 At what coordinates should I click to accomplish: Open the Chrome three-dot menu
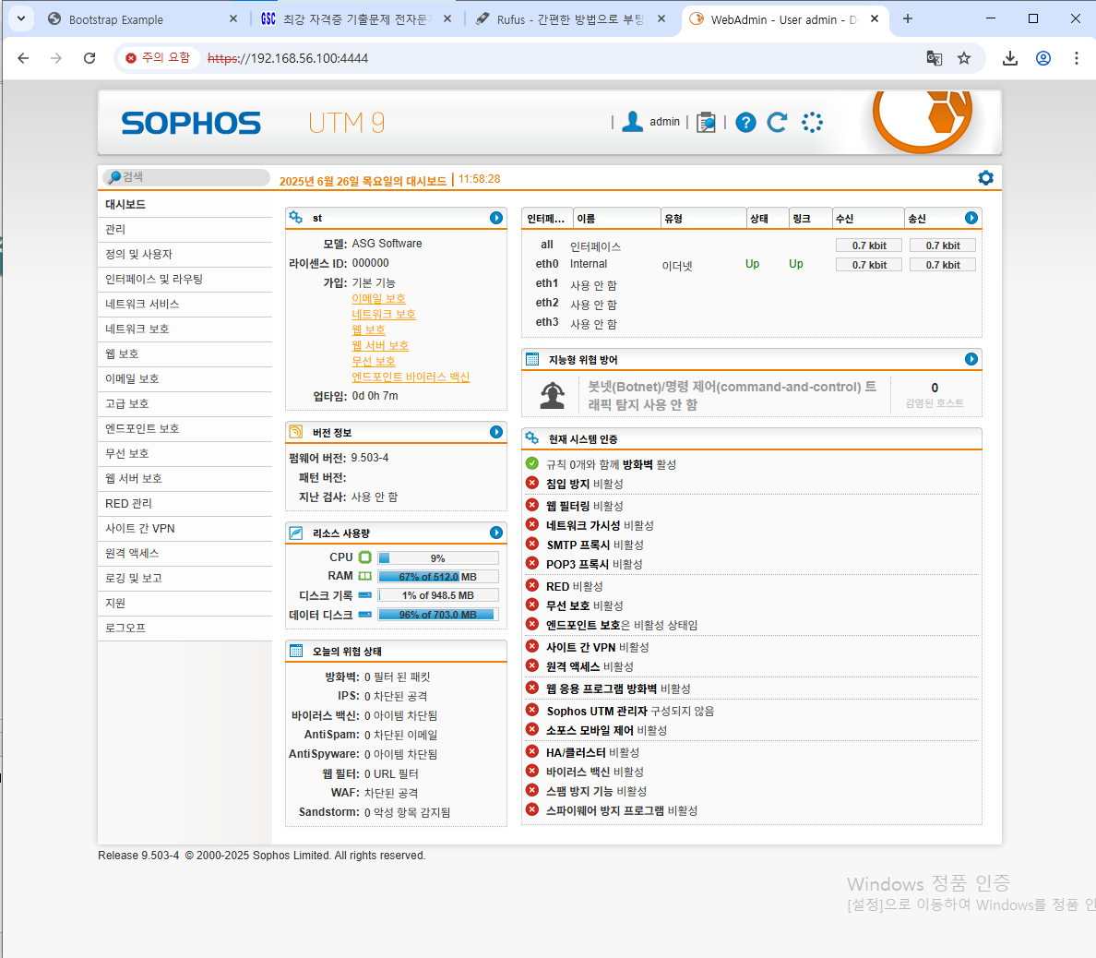(1077, 58)
